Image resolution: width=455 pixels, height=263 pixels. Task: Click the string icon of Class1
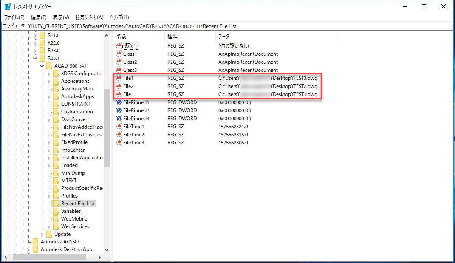(x=119, y=54)
